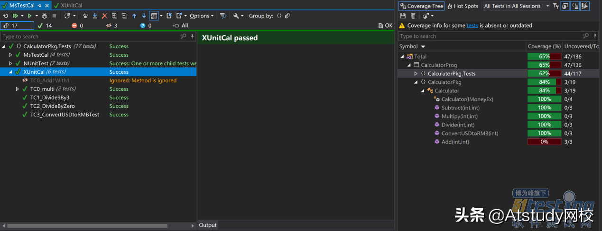The image size is (602, 231).
Task: Open the All Tests in All Sessions dropdown
Action: (x=516, y=6)
